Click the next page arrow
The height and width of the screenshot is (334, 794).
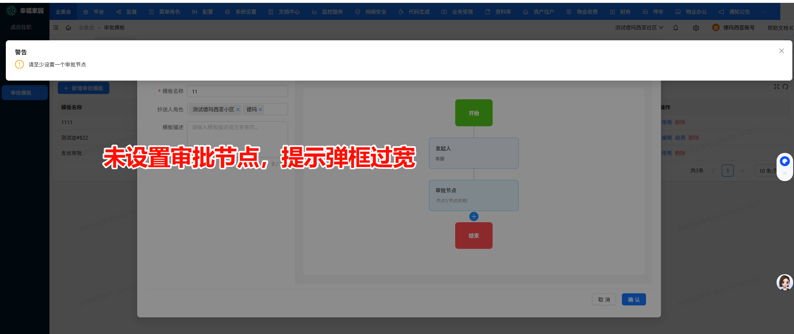coord(742,171)
